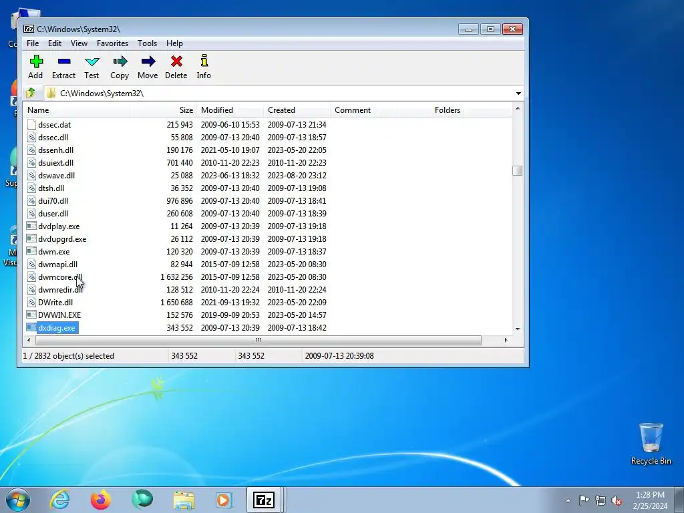
Task: Click the Test toolbar icon
Action: pos(92,61)
